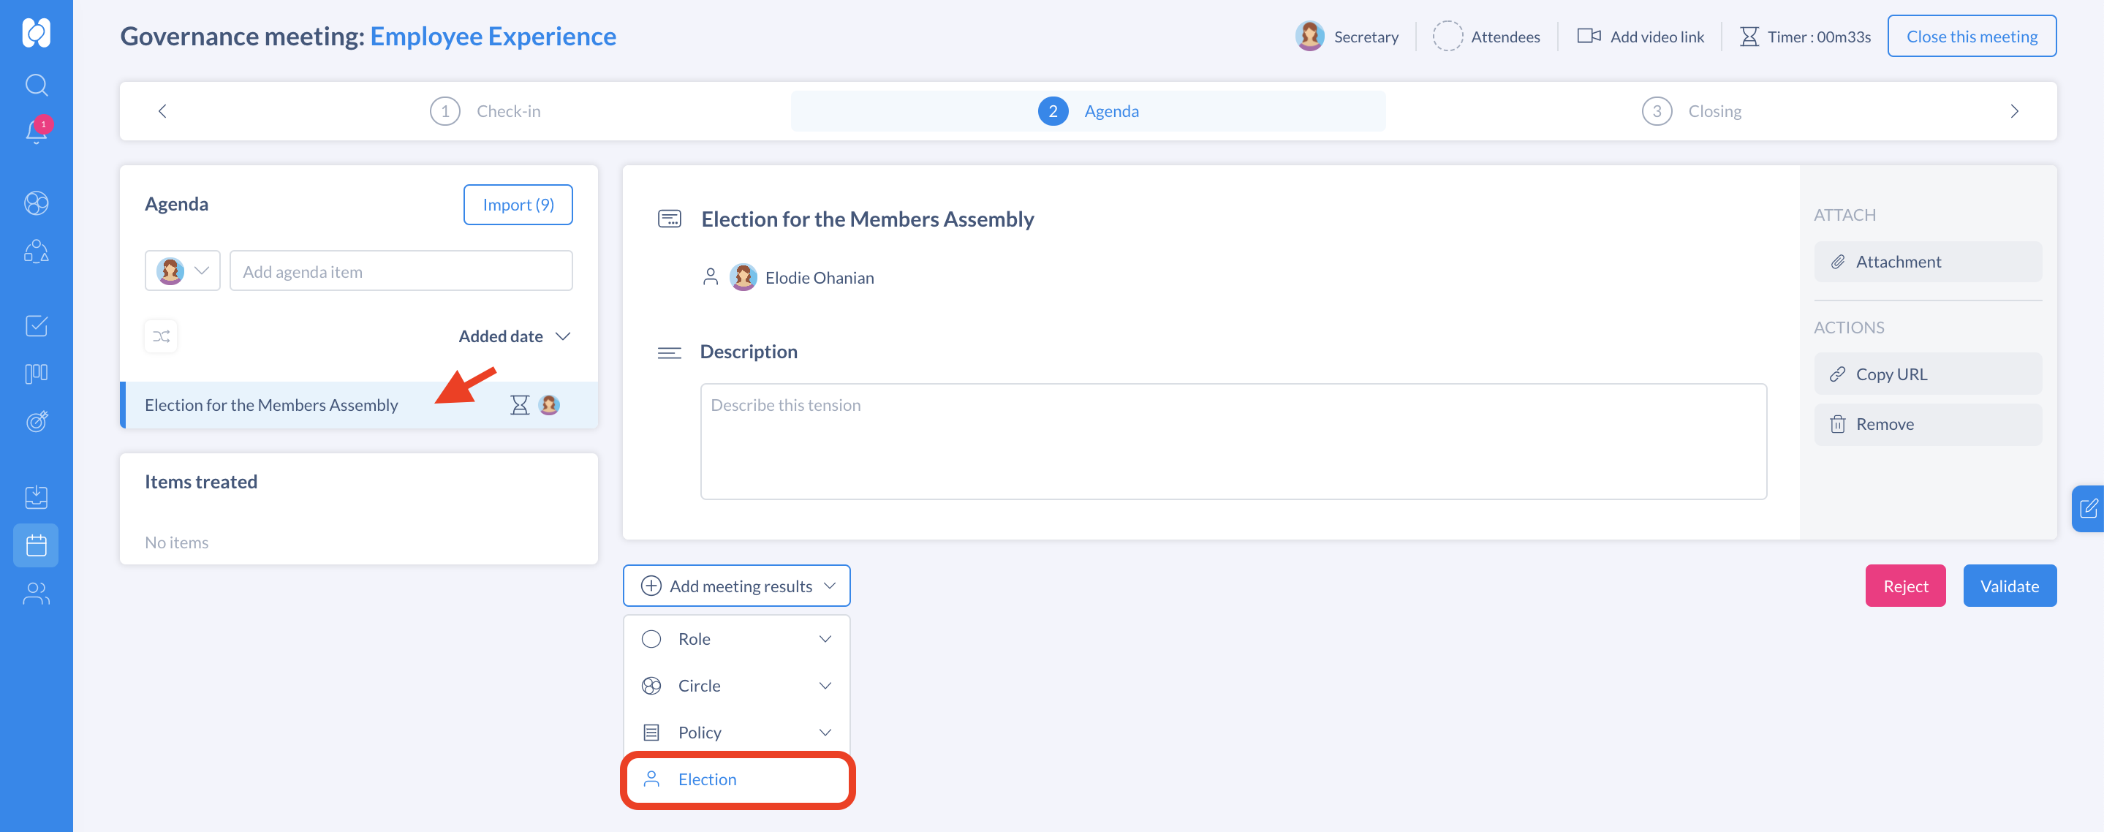2104x832 pixels.
Task: Open the meetings calendar icon in sidebar
Action: (36, 545)
